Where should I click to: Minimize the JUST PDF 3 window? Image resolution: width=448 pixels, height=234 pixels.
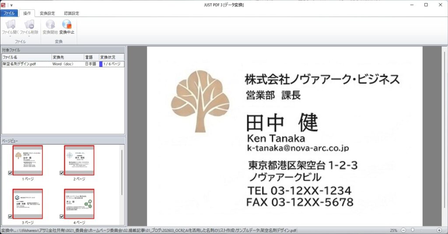pos(412,5)
